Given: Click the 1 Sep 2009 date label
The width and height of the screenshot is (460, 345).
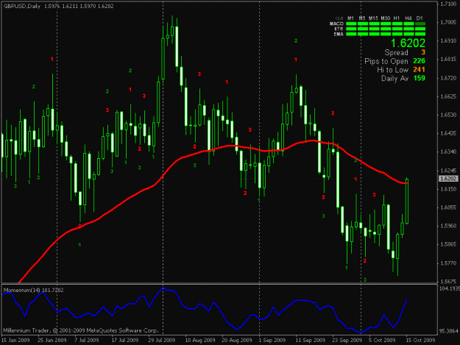Looking at the screenshot, I should (x=272, y=340).
